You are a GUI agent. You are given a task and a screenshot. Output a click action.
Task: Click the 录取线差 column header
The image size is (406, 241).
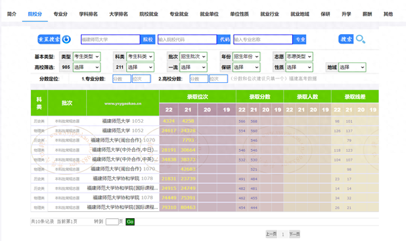(355, 97)
